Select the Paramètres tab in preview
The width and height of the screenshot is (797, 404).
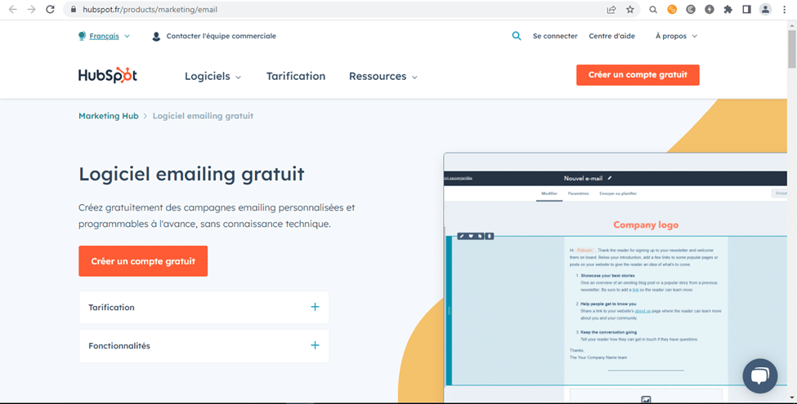pos(579,193)
